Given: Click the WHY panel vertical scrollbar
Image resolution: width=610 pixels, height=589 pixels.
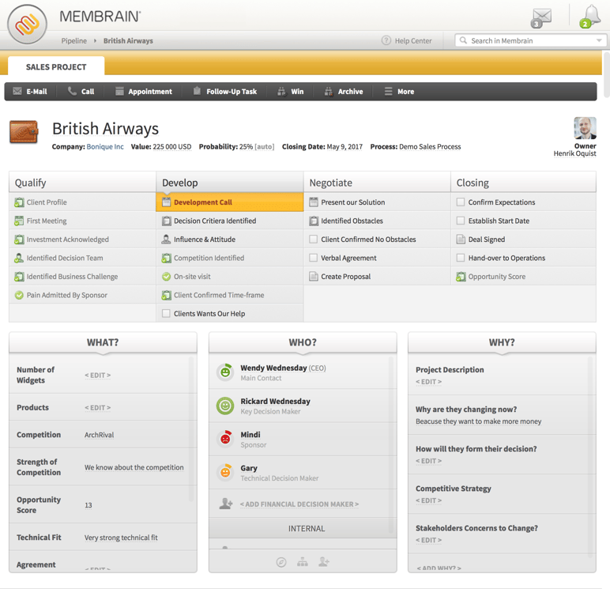Looking at the screenshot, I should 590,455.
